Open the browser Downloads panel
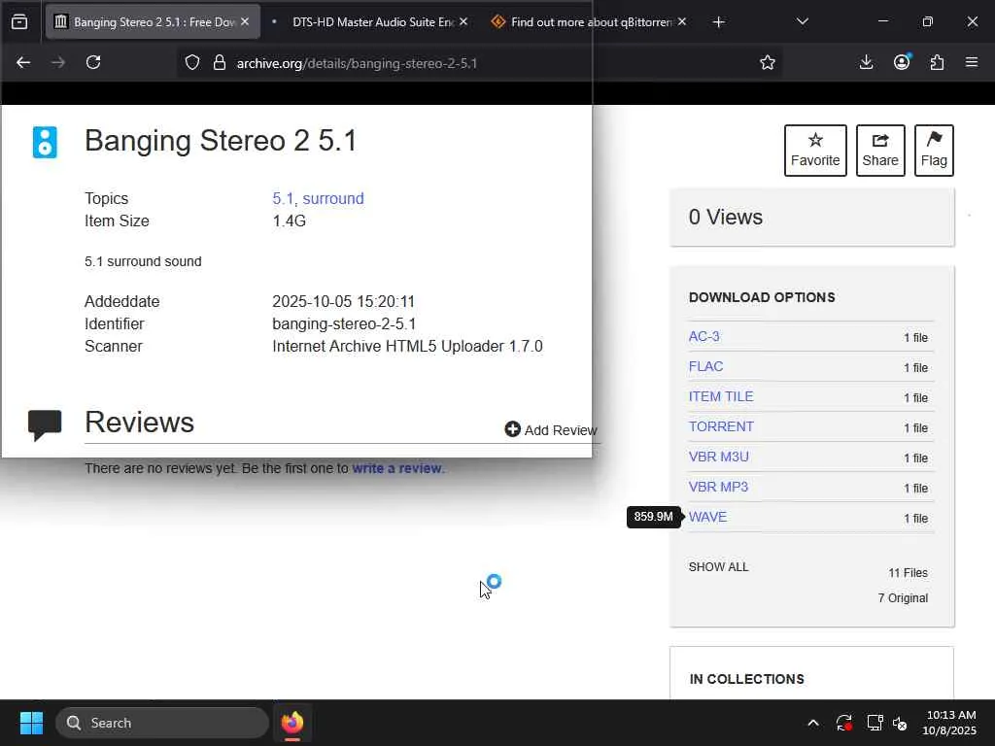 [866, 62]
